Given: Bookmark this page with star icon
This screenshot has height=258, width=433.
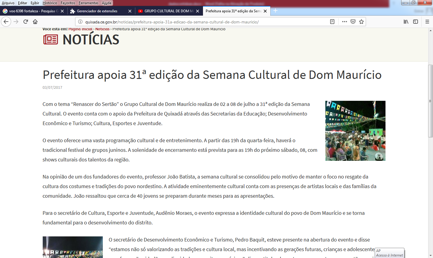Looking at the screenshot, I should [361, 22].
